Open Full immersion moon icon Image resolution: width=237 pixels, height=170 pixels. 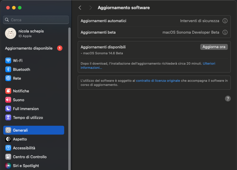point(8,109)
